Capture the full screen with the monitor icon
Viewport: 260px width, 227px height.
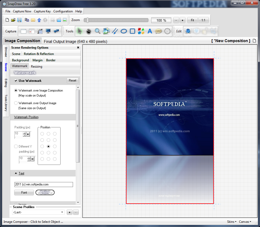(x=48, y=31)
